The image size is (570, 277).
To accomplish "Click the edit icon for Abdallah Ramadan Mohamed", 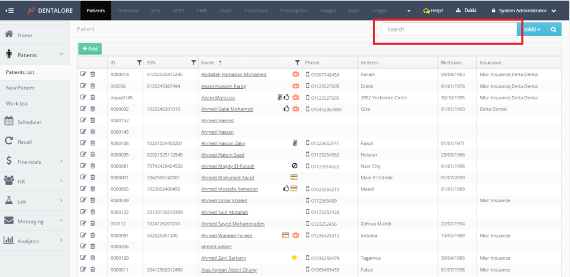I will 83,74.
